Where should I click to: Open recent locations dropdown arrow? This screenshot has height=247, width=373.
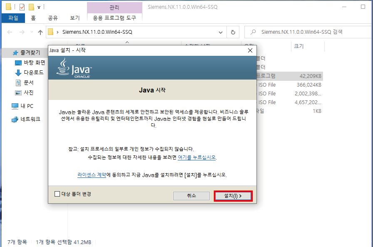tap(32, 32)
